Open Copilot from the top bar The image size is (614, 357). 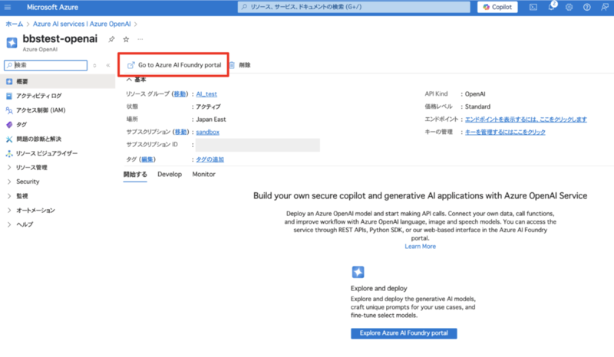click(497, 7)
